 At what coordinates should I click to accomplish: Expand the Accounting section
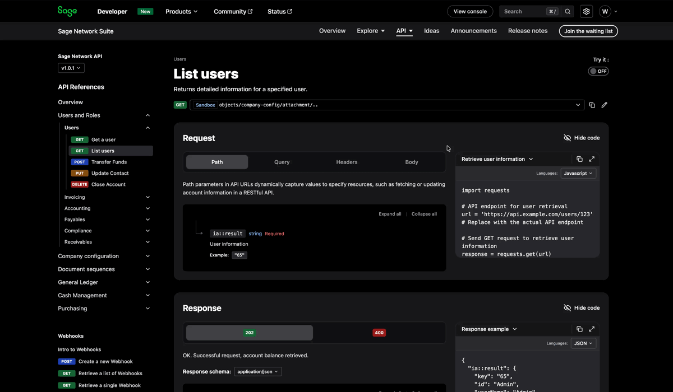pyautogui.click(x=148, y=208)
